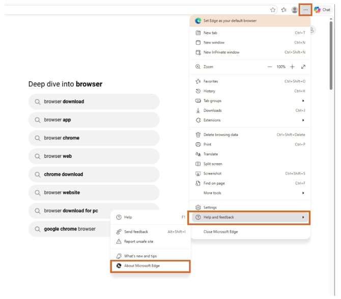This screenshot has height=299, width=341.
Task: Click the Extensions puzzle icon
Action: coord(198,120)
